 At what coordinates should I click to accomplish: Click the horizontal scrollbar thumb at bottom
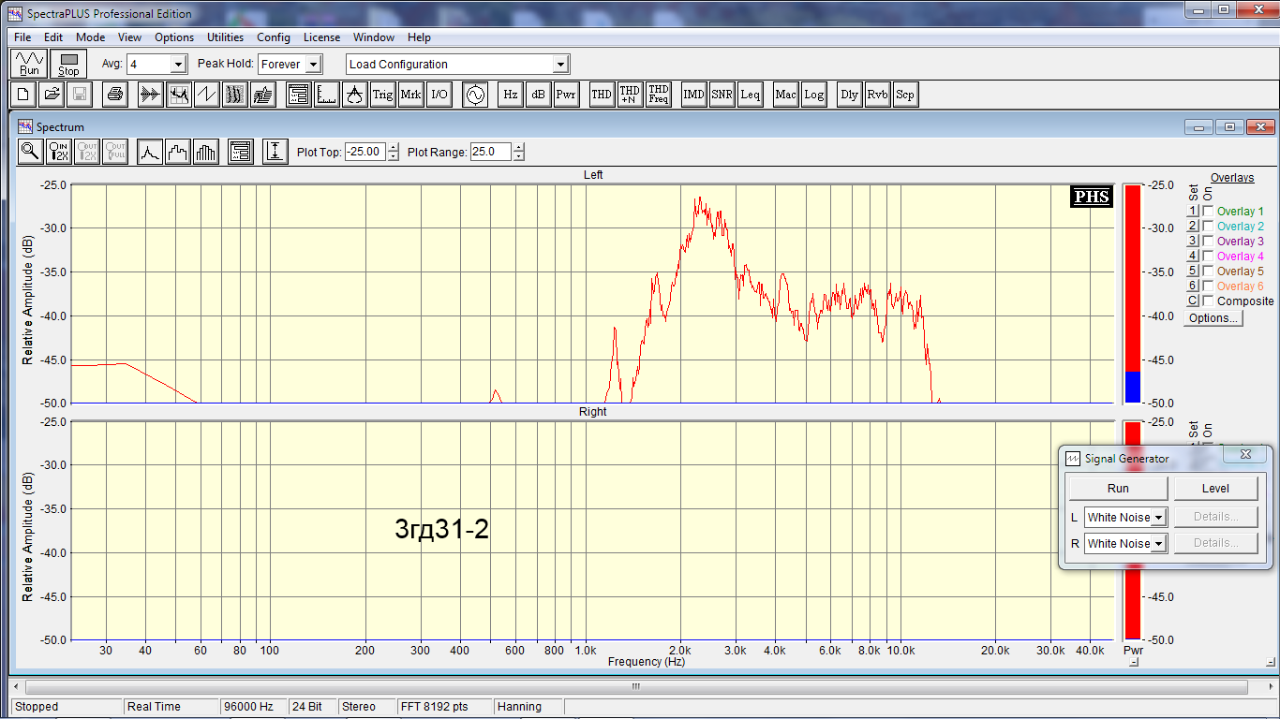(635, 686)
